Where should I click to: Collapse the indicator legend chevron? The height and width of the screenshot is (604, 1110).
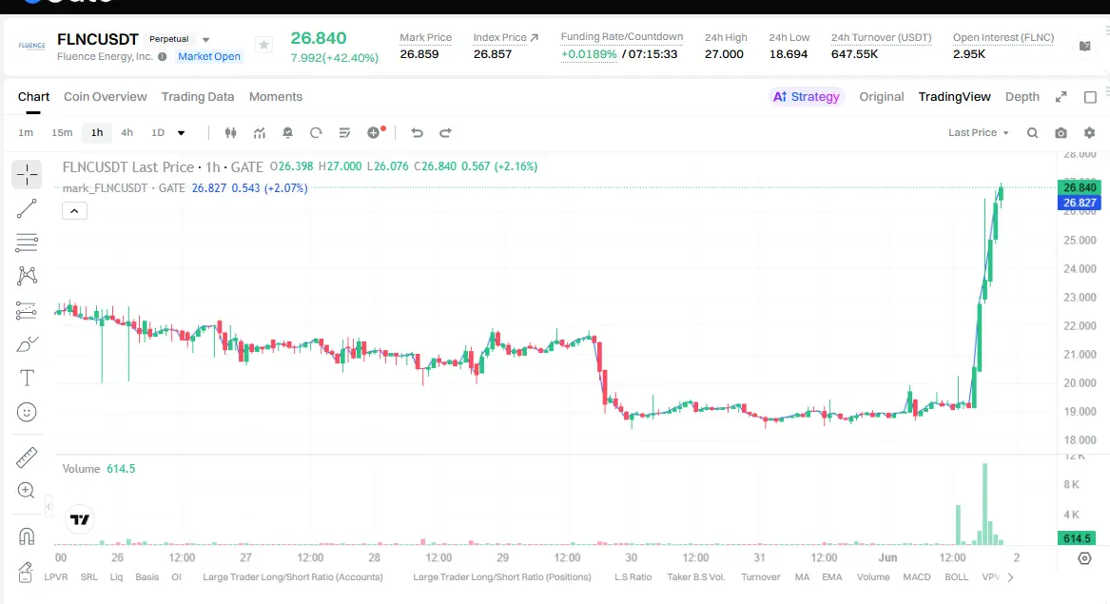coord(74,211)
